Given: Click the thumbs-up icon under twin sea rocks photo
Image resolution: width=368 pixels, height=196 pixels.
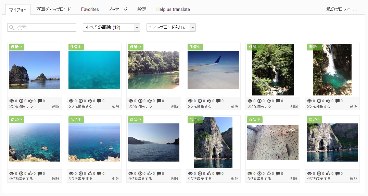Looking at the screenshot, I should [x=30, y=101].
